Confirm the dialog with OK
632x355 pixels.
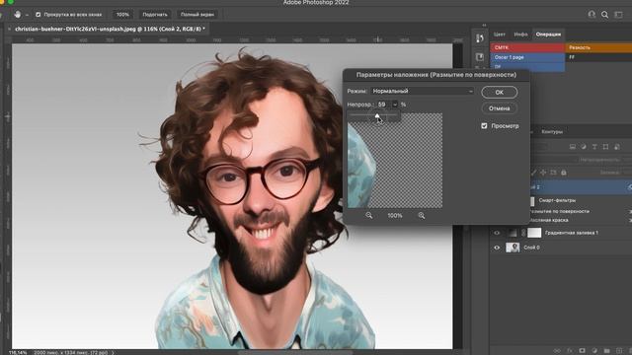click(499, 92)
